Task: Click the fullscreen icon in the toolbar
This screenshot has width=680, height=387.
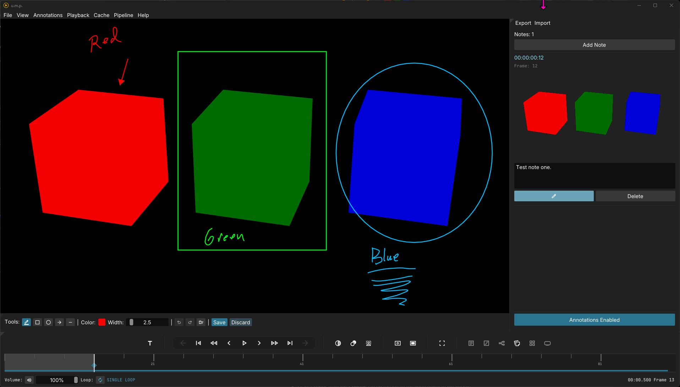Action: click(442, 343)
